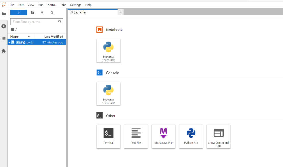Add a new tab with plus button
This screenshot has width=283, height=167.
[x=121, y=12]
